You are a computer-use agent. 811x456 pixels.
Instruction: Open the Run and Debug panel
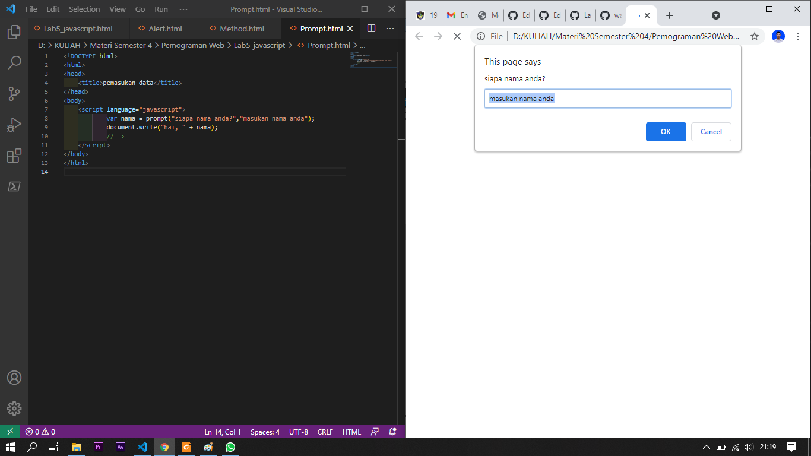pyautogui.click(x=14, y=124)
